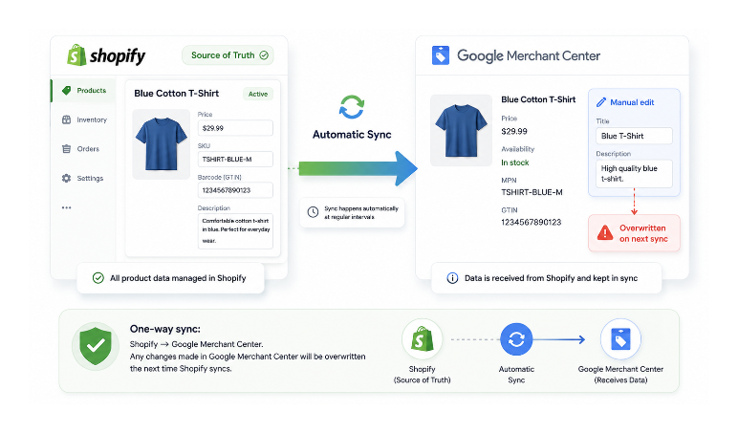
Task: Click the Title field Blue T-Shirt
Action: [634, 136]
